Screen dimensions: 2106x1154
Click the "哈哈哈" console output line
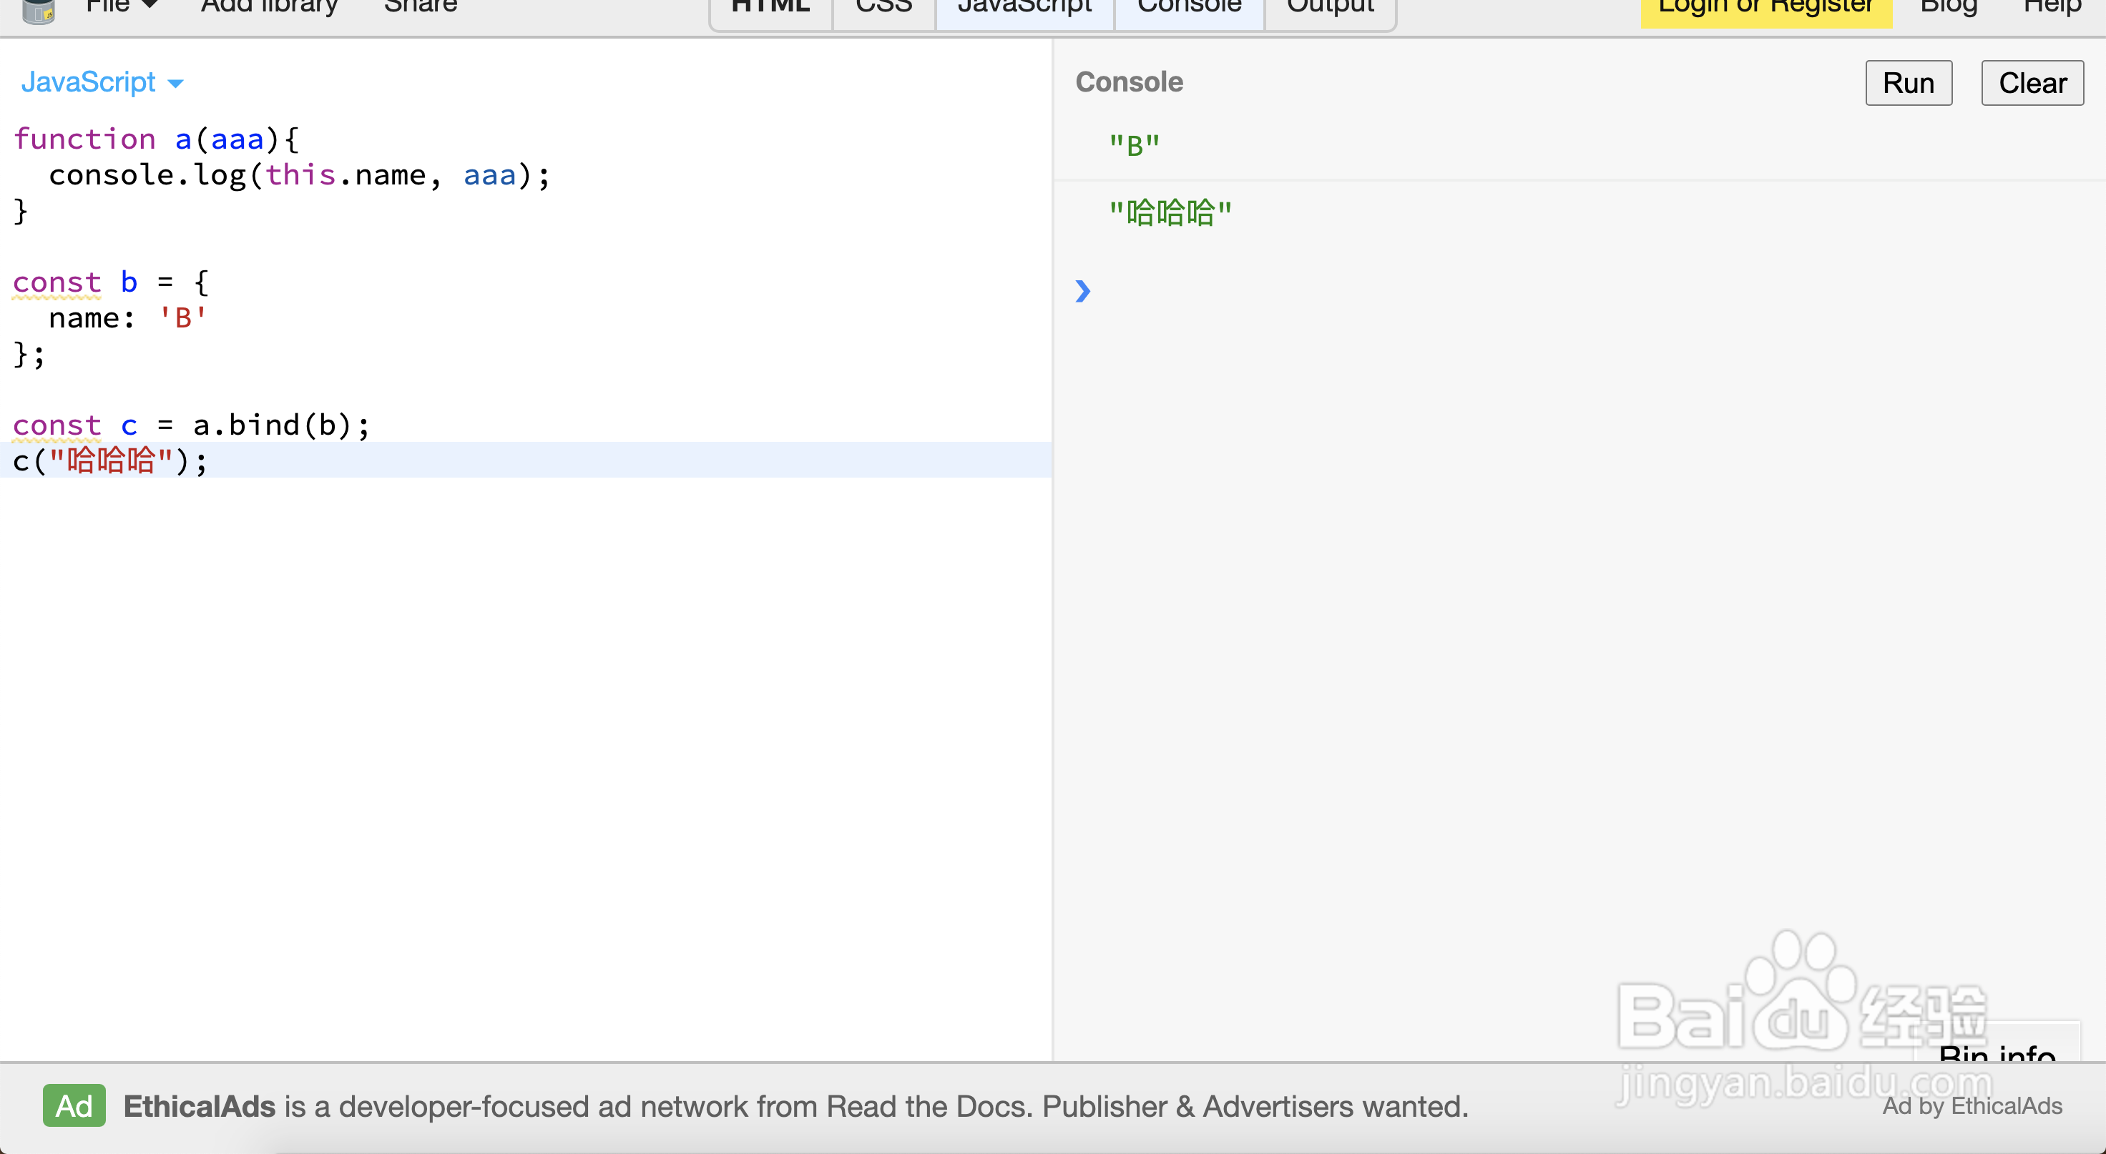[x=1170, y=213]
